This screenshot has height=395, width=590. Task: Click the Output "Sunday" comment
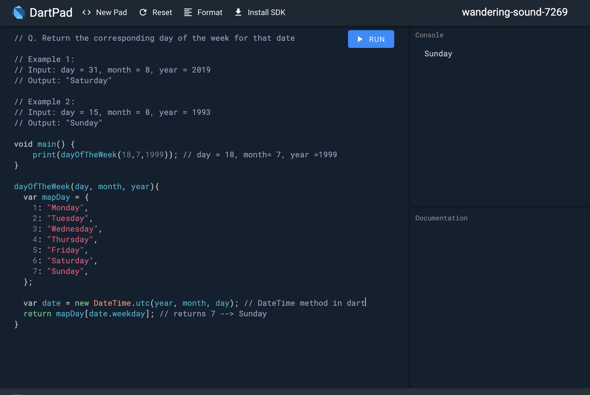[59, 122]
